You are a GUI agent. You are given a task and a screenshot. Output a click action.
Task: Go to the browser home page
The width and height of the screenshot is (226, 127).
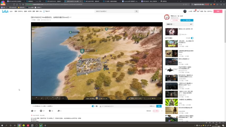pyautogui.click(x=17, y=5)
